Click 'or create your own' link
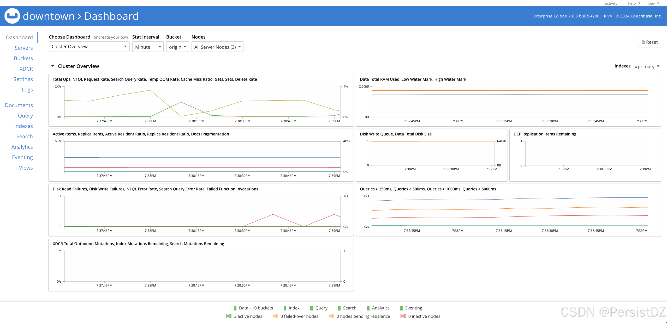 click(111, 37)
